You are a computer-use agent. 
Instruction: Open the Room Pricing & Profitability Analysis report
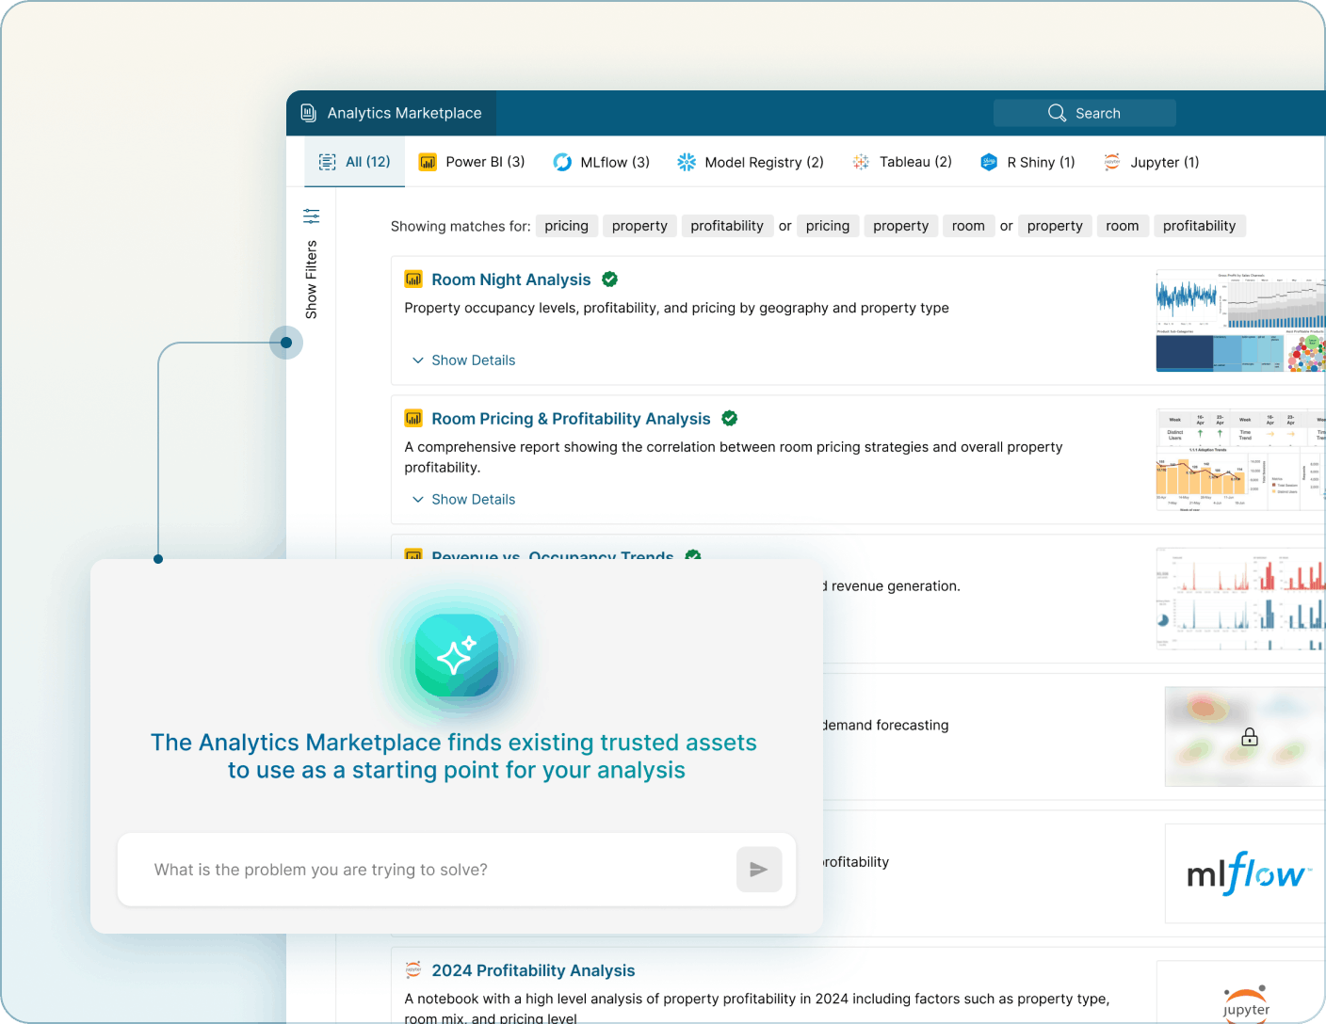[570, 418]
